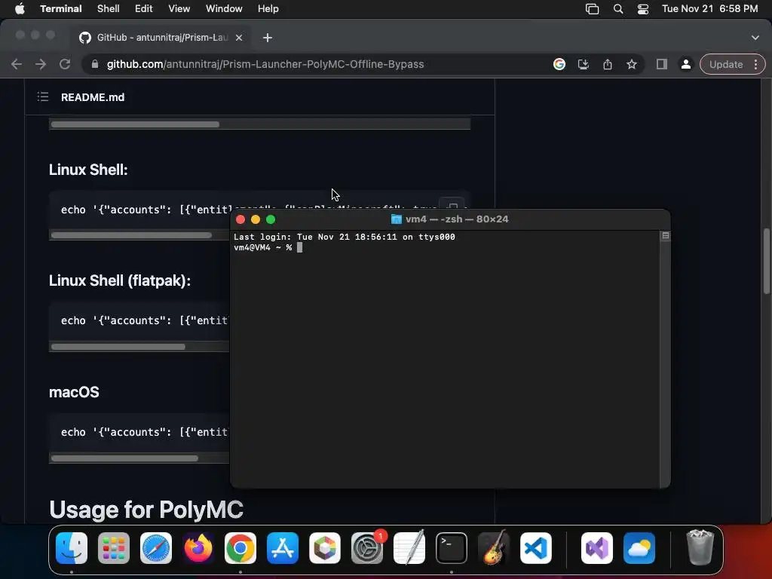
Task: Reload the GitHub page
Action: click(x=65, y=64)
